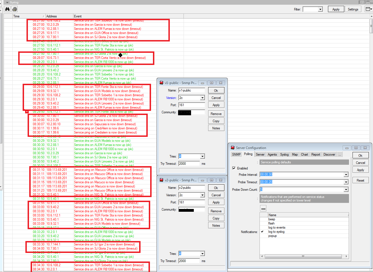Enable the popup notification
The image size is (373, 272).
262,236
